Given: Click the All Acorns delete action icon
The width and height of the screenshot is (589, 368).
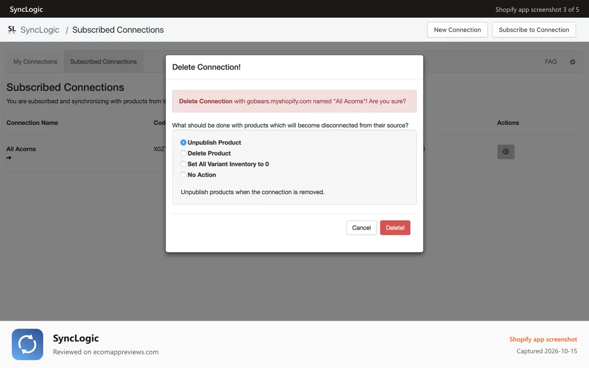Looking at the screenshot, I should click(x=506, y=152).
